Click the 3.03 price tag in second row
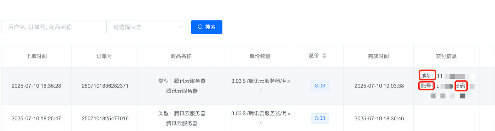This screenshot has height=131, width=495. click(x=320, y=118)
